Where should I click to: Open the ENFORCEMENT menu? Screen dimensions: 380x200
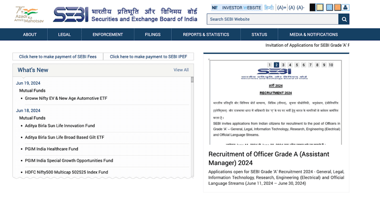[x=108, y=35]
